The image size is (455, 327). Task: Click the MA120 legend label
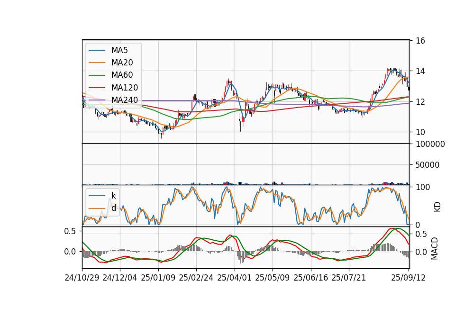coord(125,88)
